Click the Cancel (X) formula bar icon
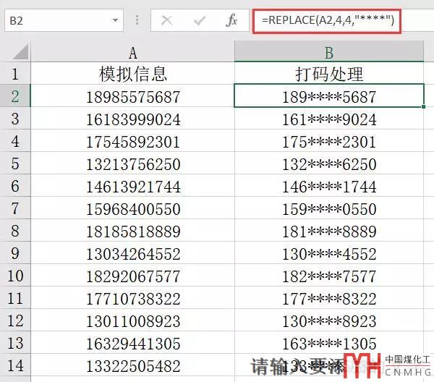The height and width of the screenshot is (382, 434). pos(166,20)
